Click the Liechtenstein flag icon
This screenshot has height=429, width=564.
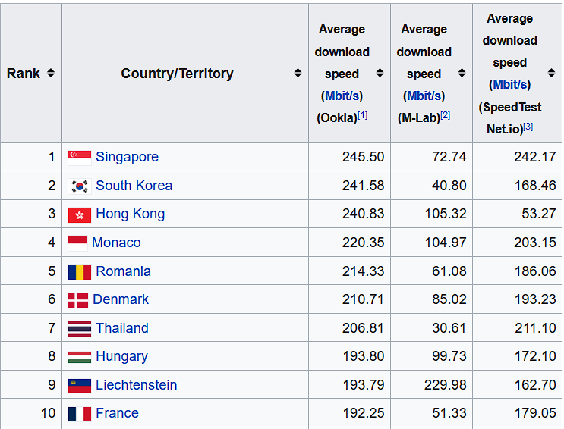(x=80, y=385)
